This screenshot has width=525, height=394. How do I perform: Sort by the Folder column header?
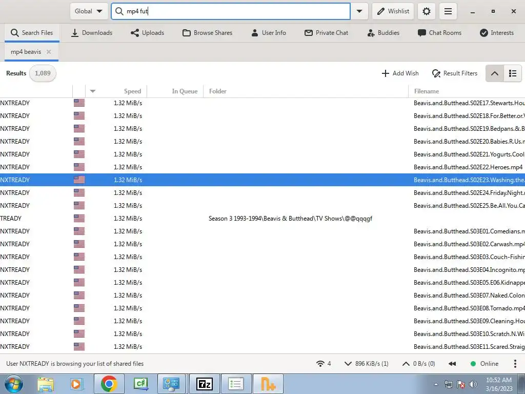(217, 91)
